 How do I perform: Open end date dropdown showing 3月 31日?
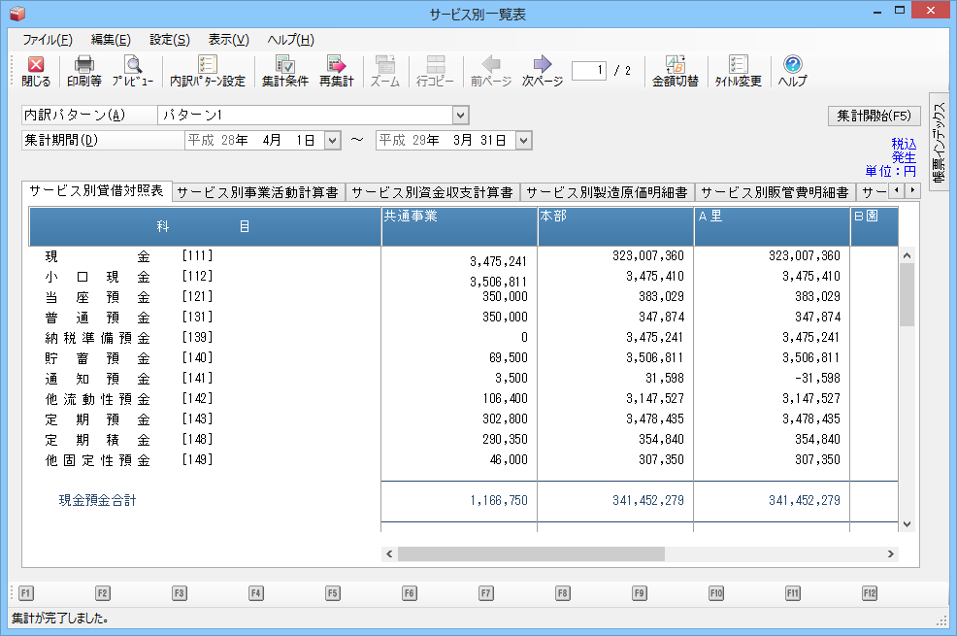(524, 141)
